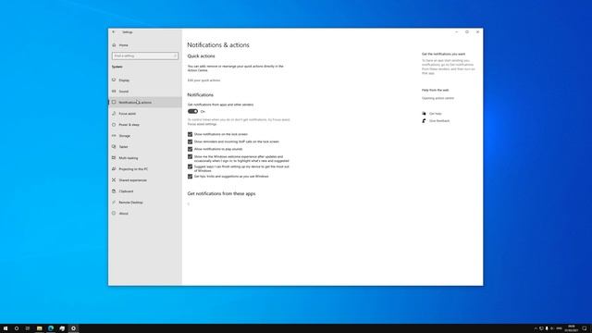The height and width of the screenshot is (333, 592).
Task: Open taskbar search circle icon
Action: [17, 328]
